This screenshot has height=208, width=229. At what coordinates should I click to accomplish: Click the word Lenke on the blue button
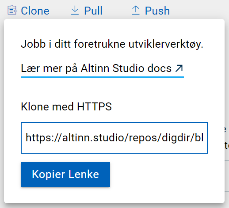(x=84, y=174)
